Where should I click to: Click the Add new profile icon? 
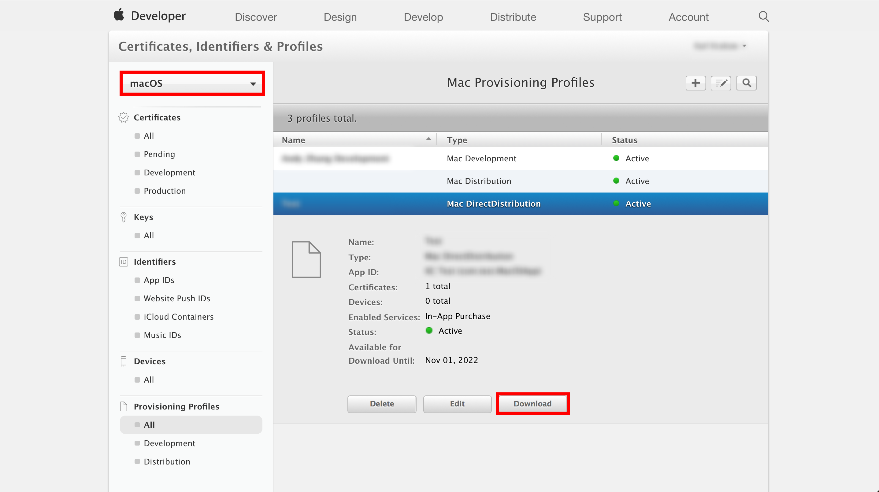[x=695, y=83]
